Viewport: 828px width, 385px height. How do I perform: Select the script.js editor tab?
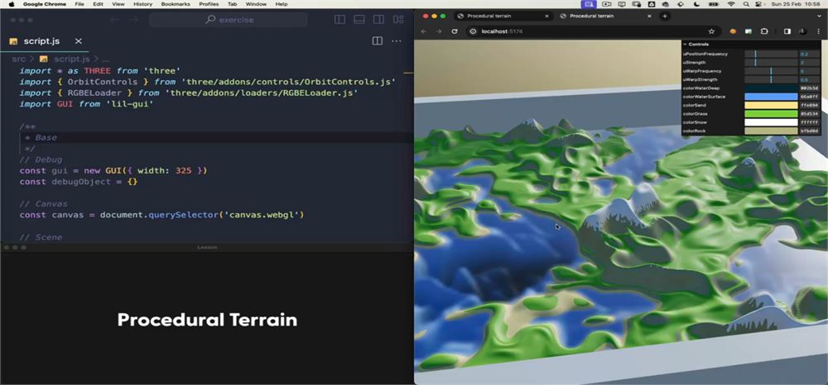[x=46, y=41]
